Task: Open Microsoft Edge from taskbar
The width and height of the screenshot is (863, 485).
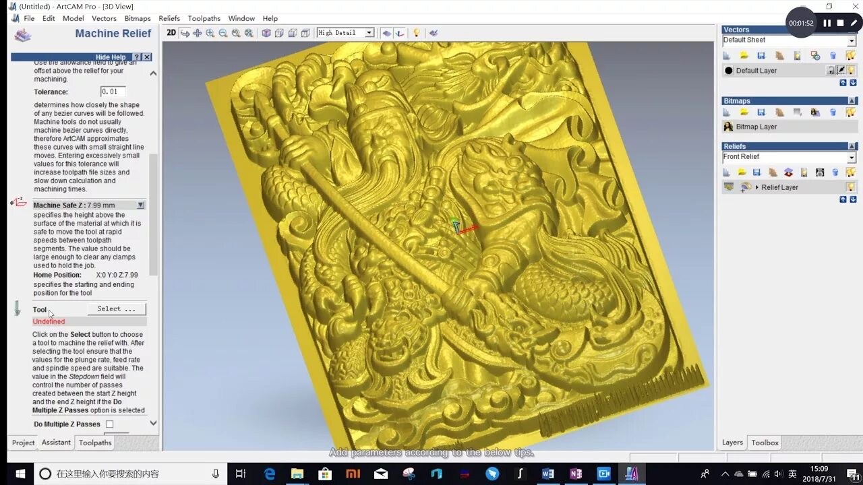Action: pos(270,474)
